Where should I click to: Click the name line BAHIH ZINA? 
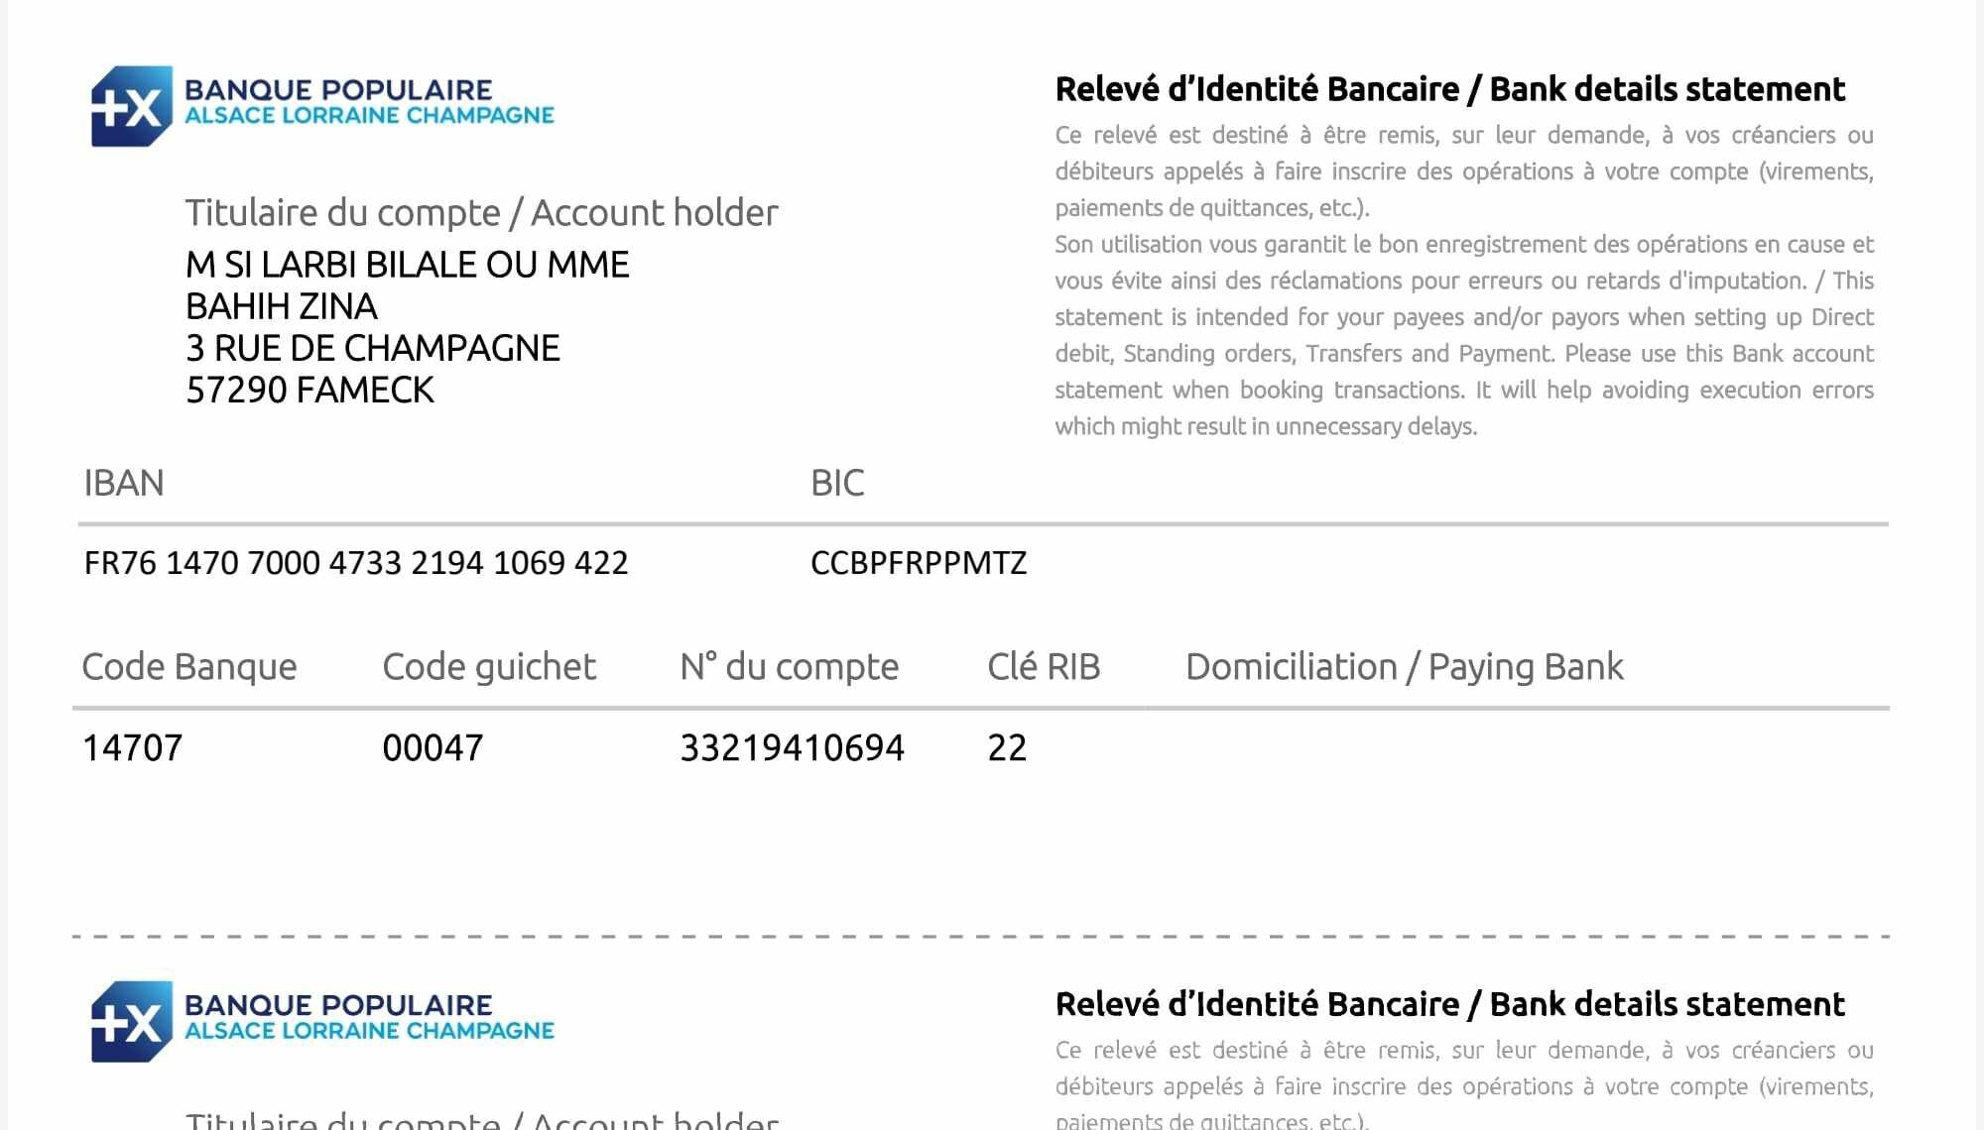(x=282, y=306)
